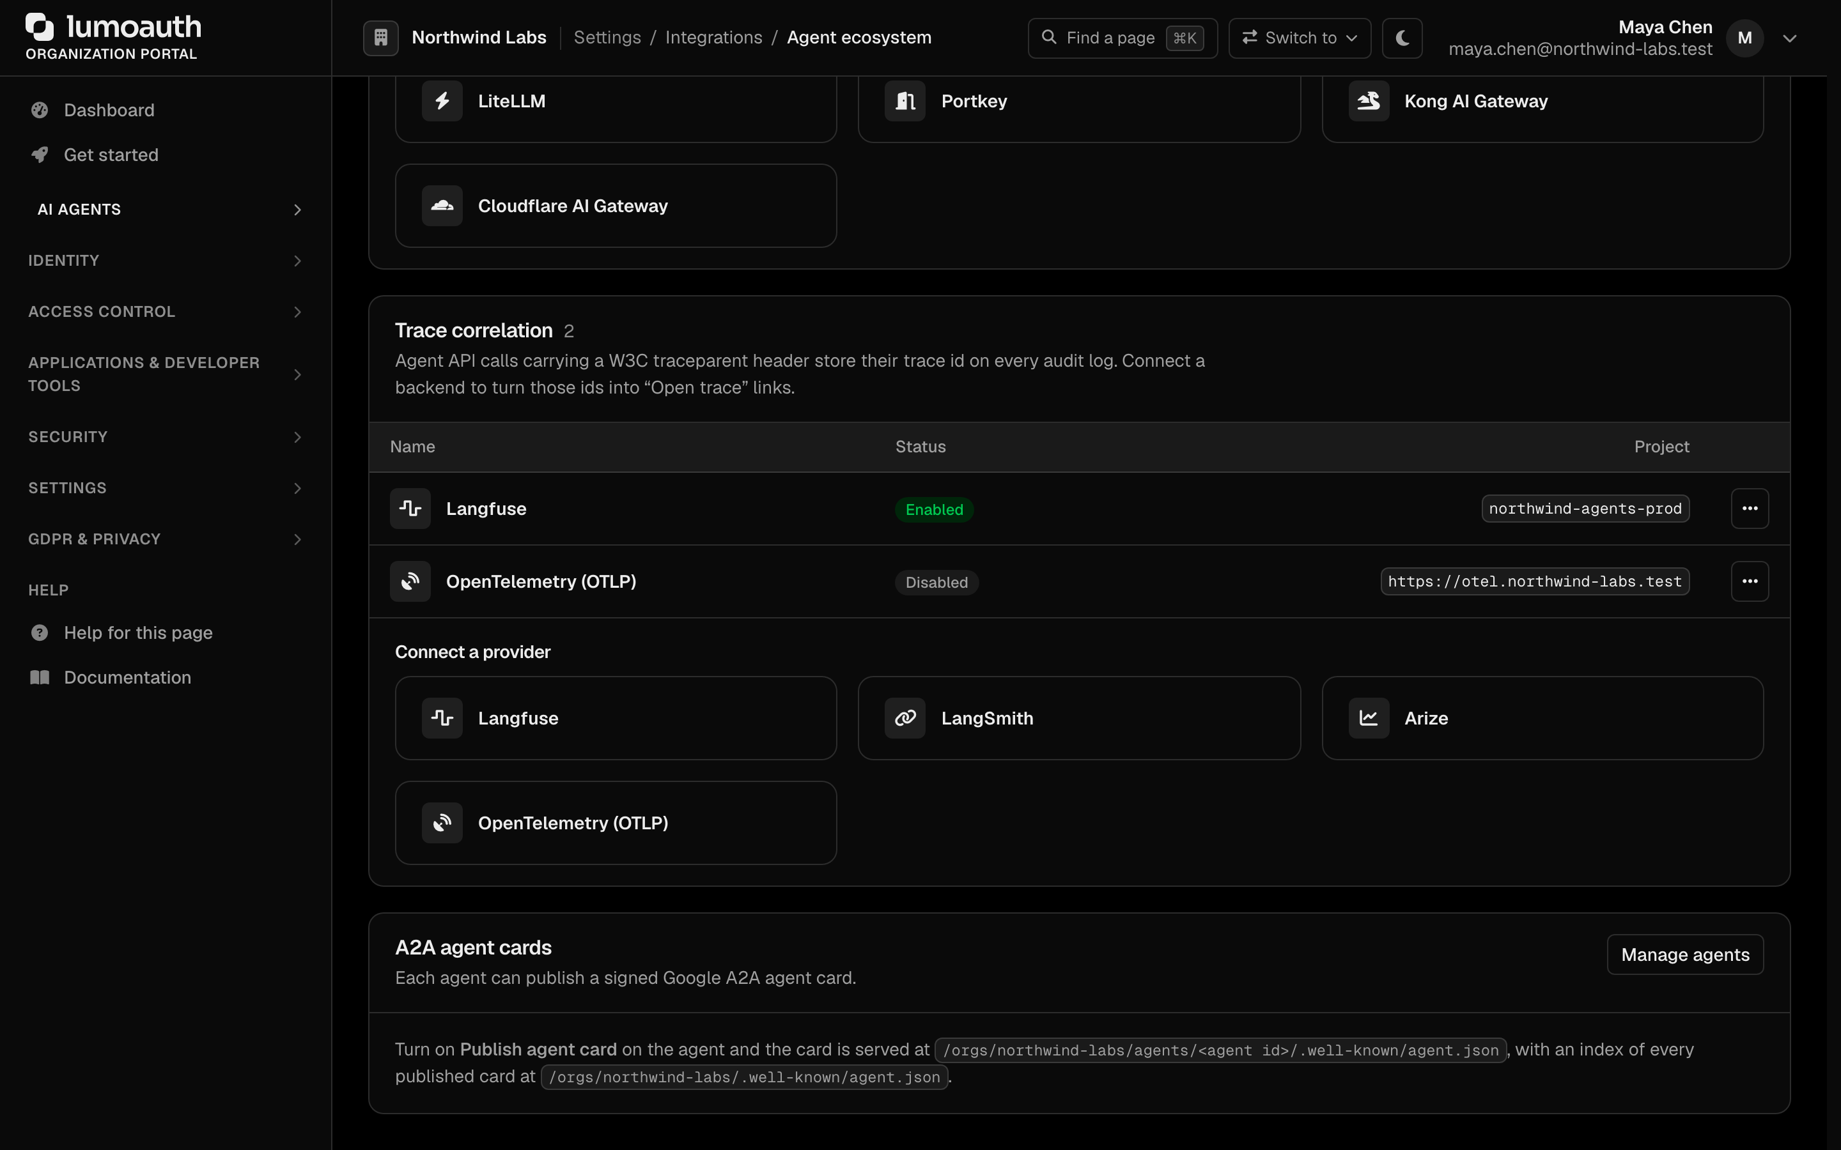Expand the Settings sidebar section

166,488
